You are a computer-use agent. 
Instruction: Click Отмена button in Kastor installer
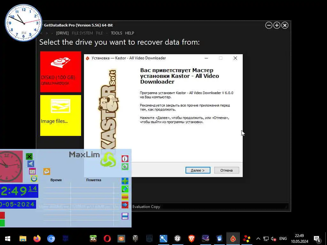[226, 170]
